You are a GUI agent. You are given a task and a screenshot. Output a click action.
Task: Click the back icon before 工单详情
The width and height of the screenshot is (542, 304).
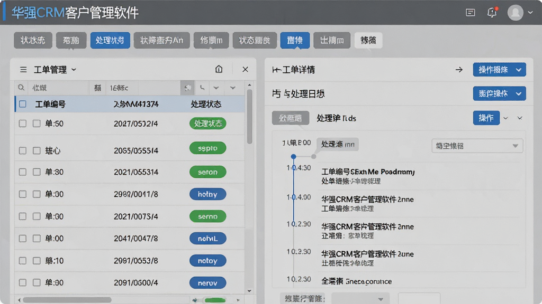276,70
